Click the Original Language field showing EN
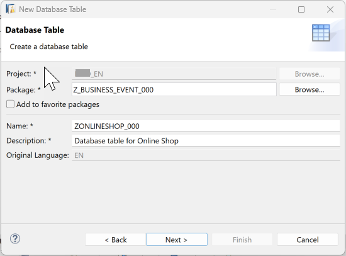Viewport: 346px width, 256px height. [x=206, y=155]
